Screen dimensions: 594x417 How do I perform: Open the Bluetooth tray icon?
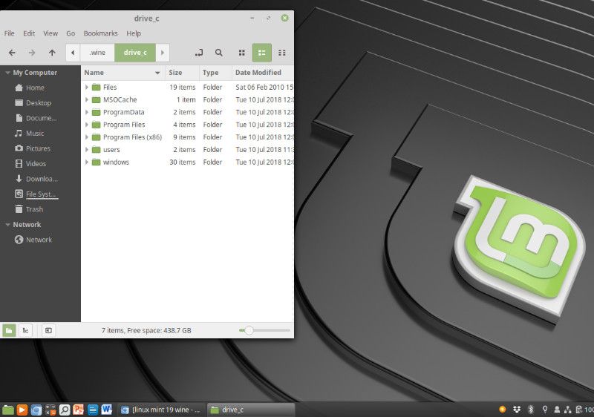click(531, 410)
